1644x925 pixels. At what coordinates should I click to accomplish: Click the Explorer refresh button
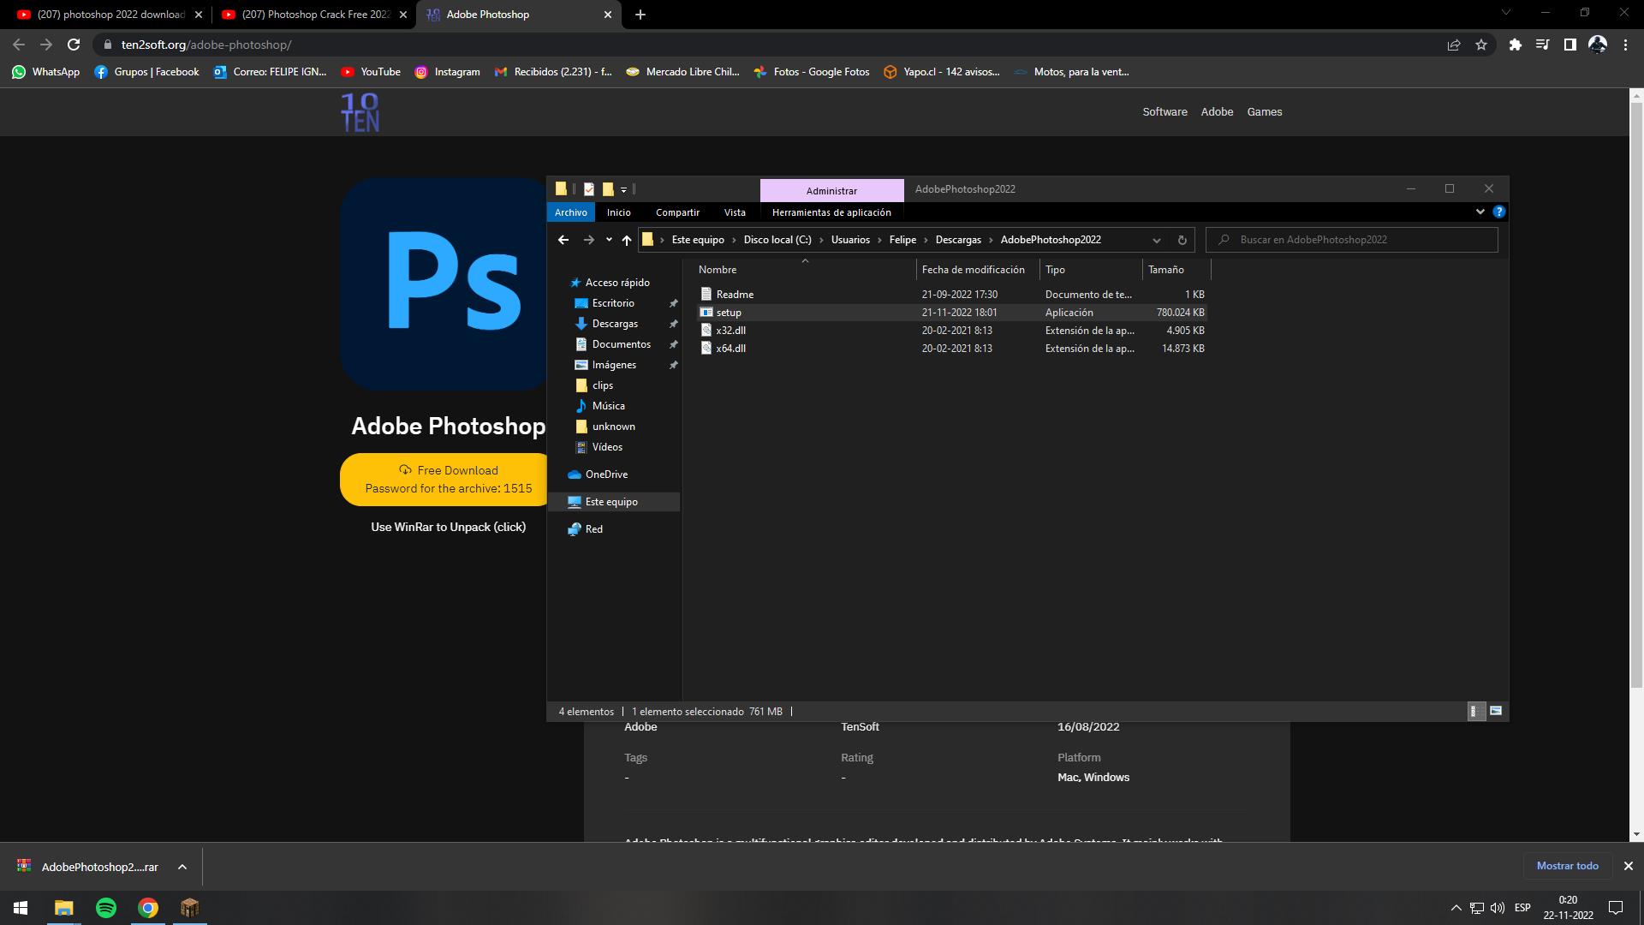[1182, 240]
